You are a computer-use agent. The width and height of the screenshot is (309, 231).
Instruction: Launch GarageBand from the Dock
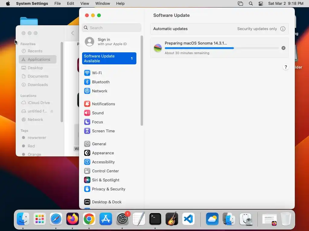(172, 219)
